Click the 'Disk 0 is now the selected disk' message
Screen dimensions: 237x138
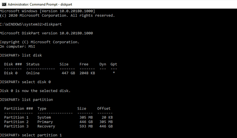click(x=35, y=91)
